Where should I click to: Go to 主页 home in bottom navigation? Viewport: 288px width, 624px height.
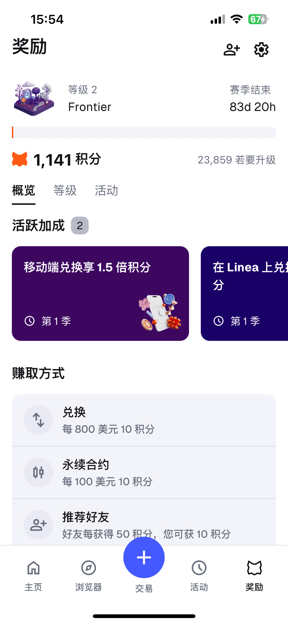point(33,575)
